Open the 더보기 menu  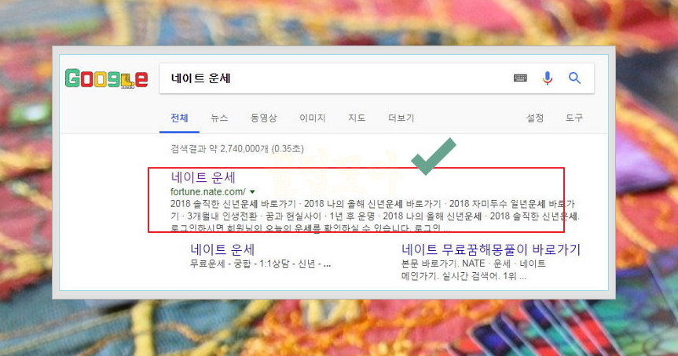401,118
